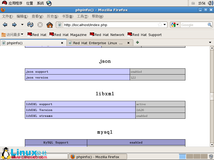Reload the current page

pyautogui.click(x=30, y=25)
